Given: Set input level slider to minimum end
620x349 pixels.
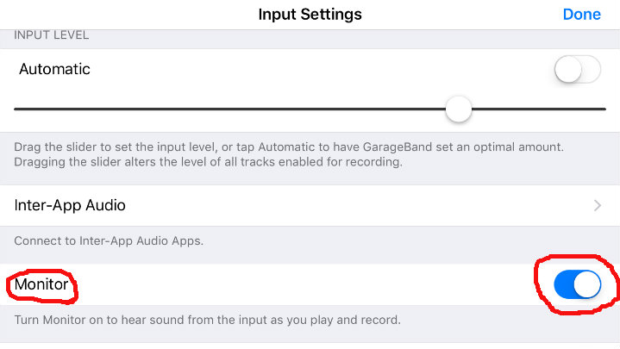Looking at the screenshot, I should point(16,109).
